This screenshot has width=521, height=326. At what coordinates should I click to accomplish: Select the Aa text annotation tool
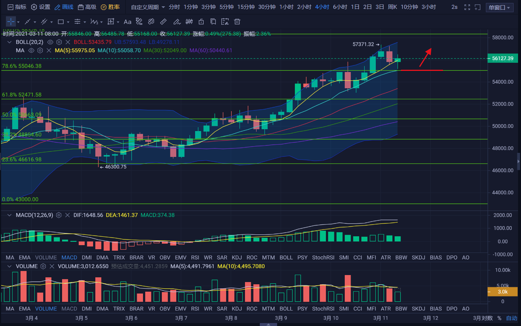(127, 22)
